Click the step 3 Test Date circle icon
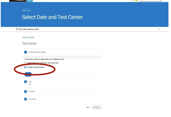The height and width of the screenshot is (117, 171). (26, 91)
